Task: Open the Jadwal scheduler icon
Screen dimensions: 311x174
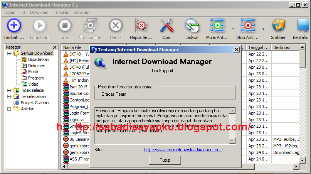Action: pyautogui.click(x=192, y=25)
